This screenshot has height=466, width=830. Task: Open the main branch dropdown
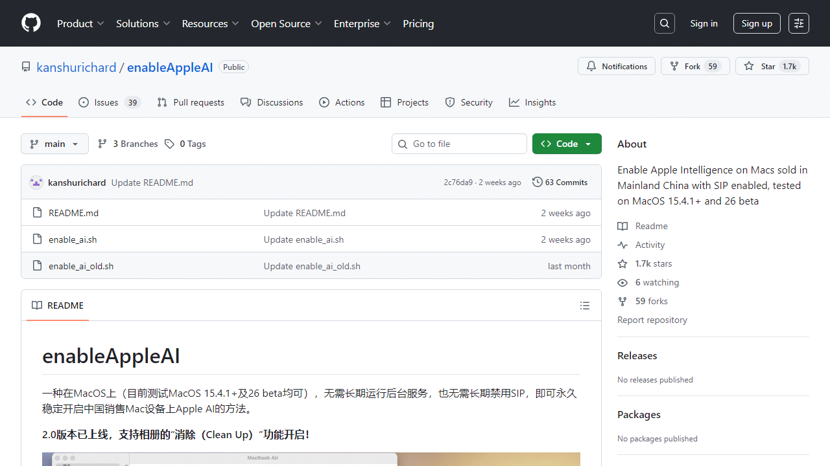click(54, 144)
